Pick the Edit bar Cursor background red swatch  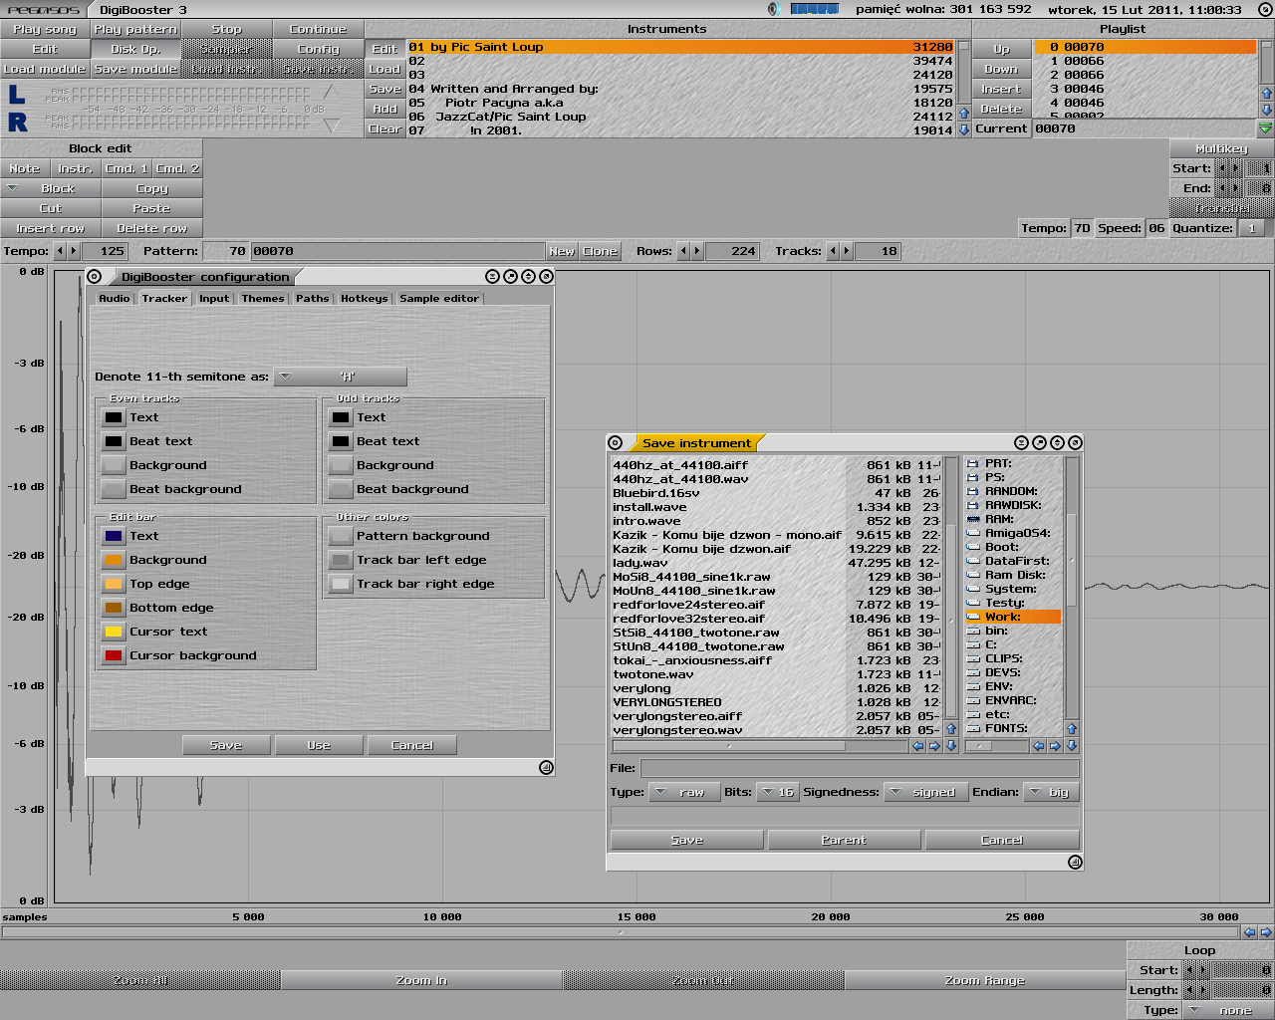tap(114, 655)
